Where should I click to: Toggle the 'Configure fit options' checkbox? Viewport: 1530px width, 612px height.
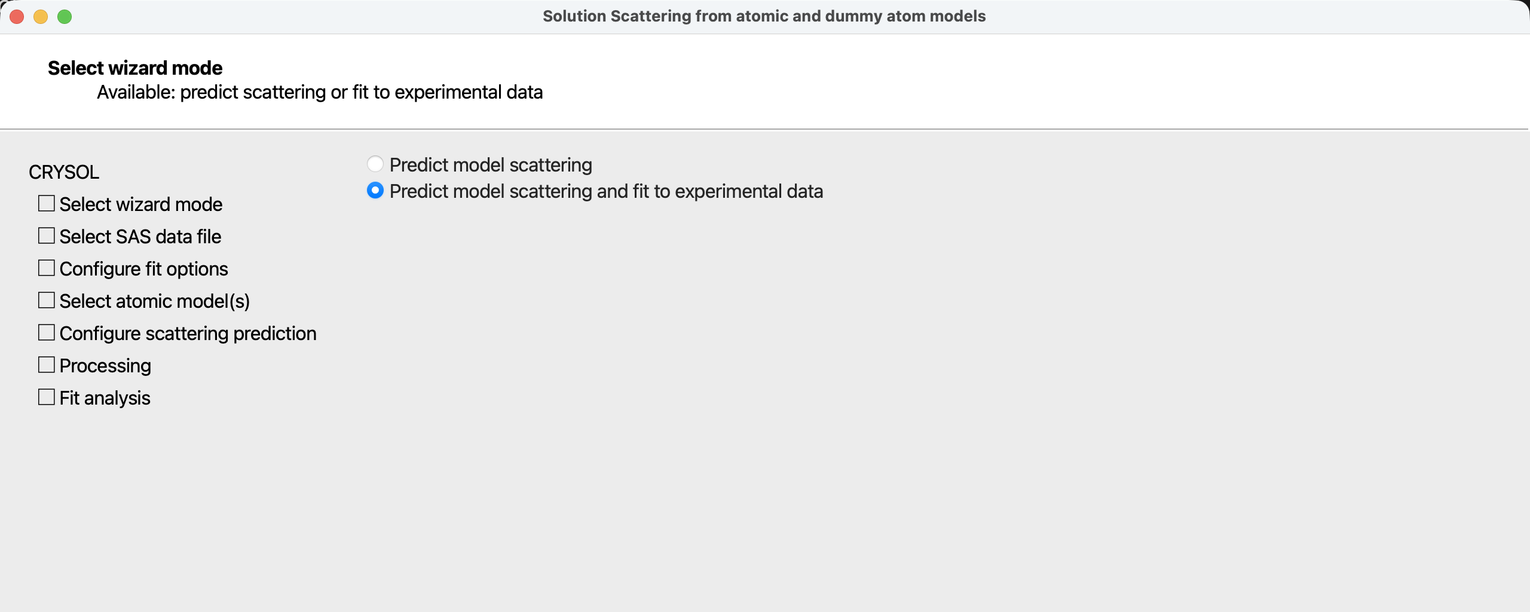[x=46, y=268]
